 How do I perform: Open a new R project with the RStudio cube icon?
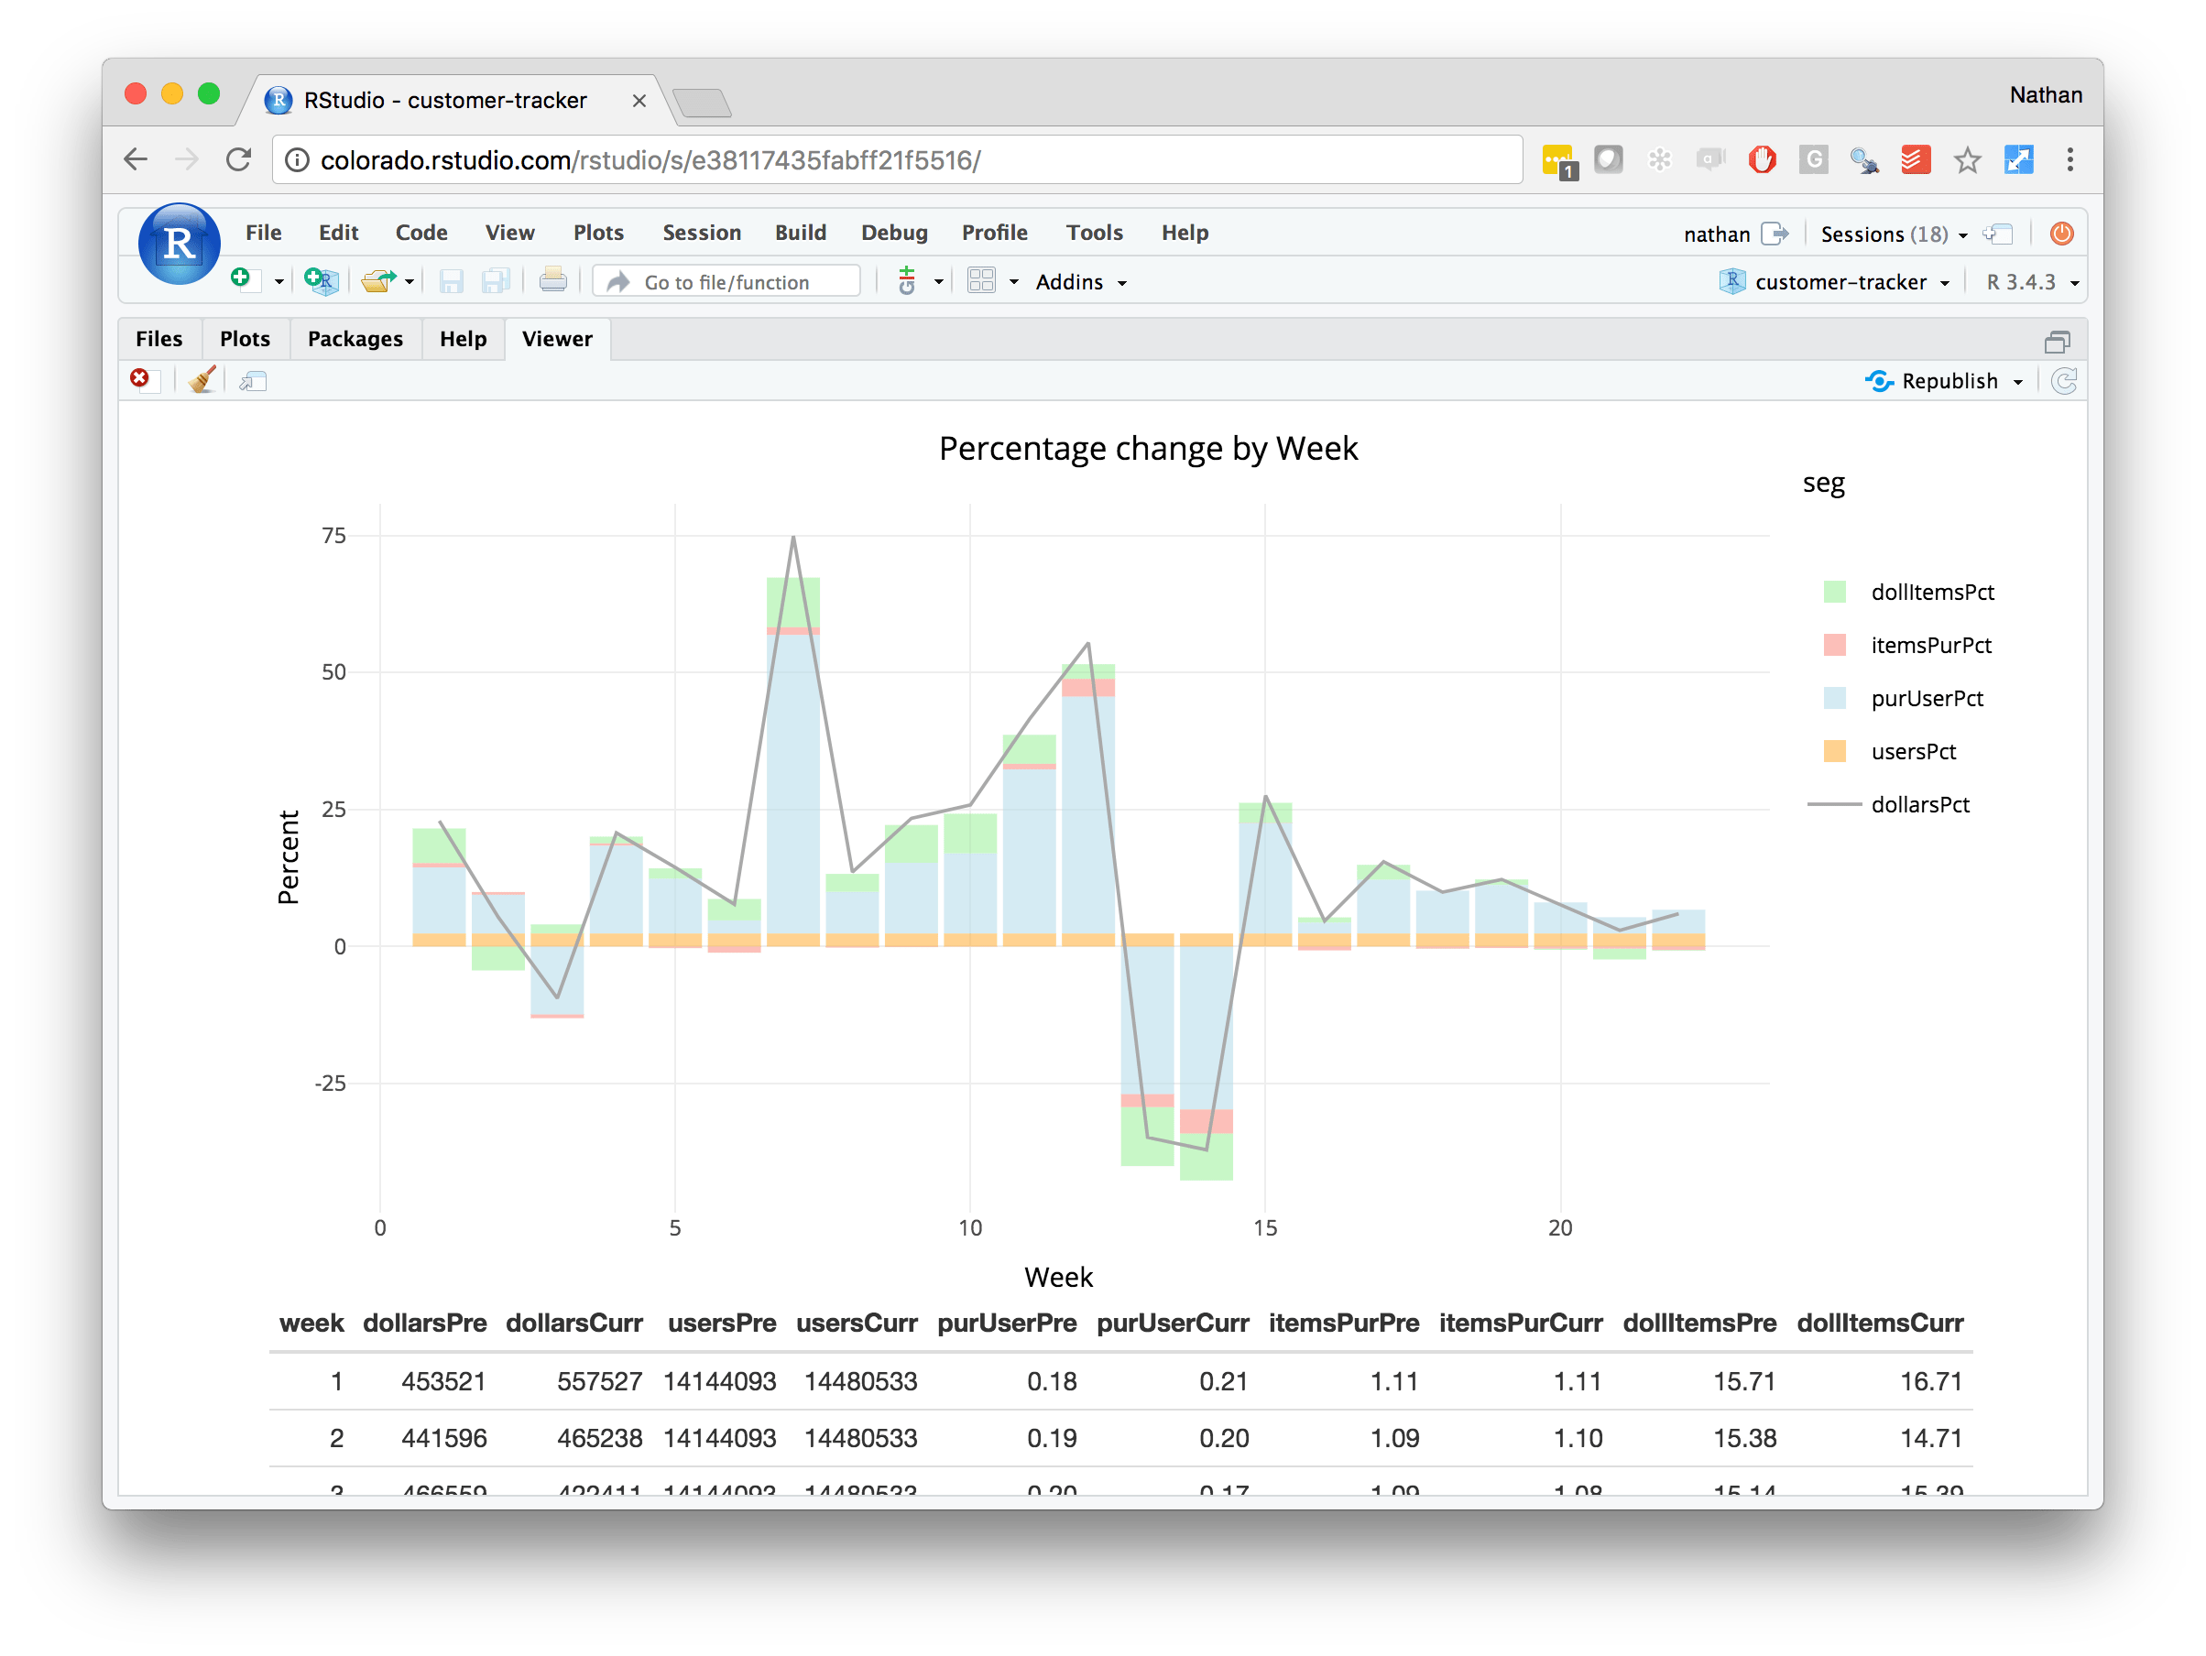coord(322,280)
